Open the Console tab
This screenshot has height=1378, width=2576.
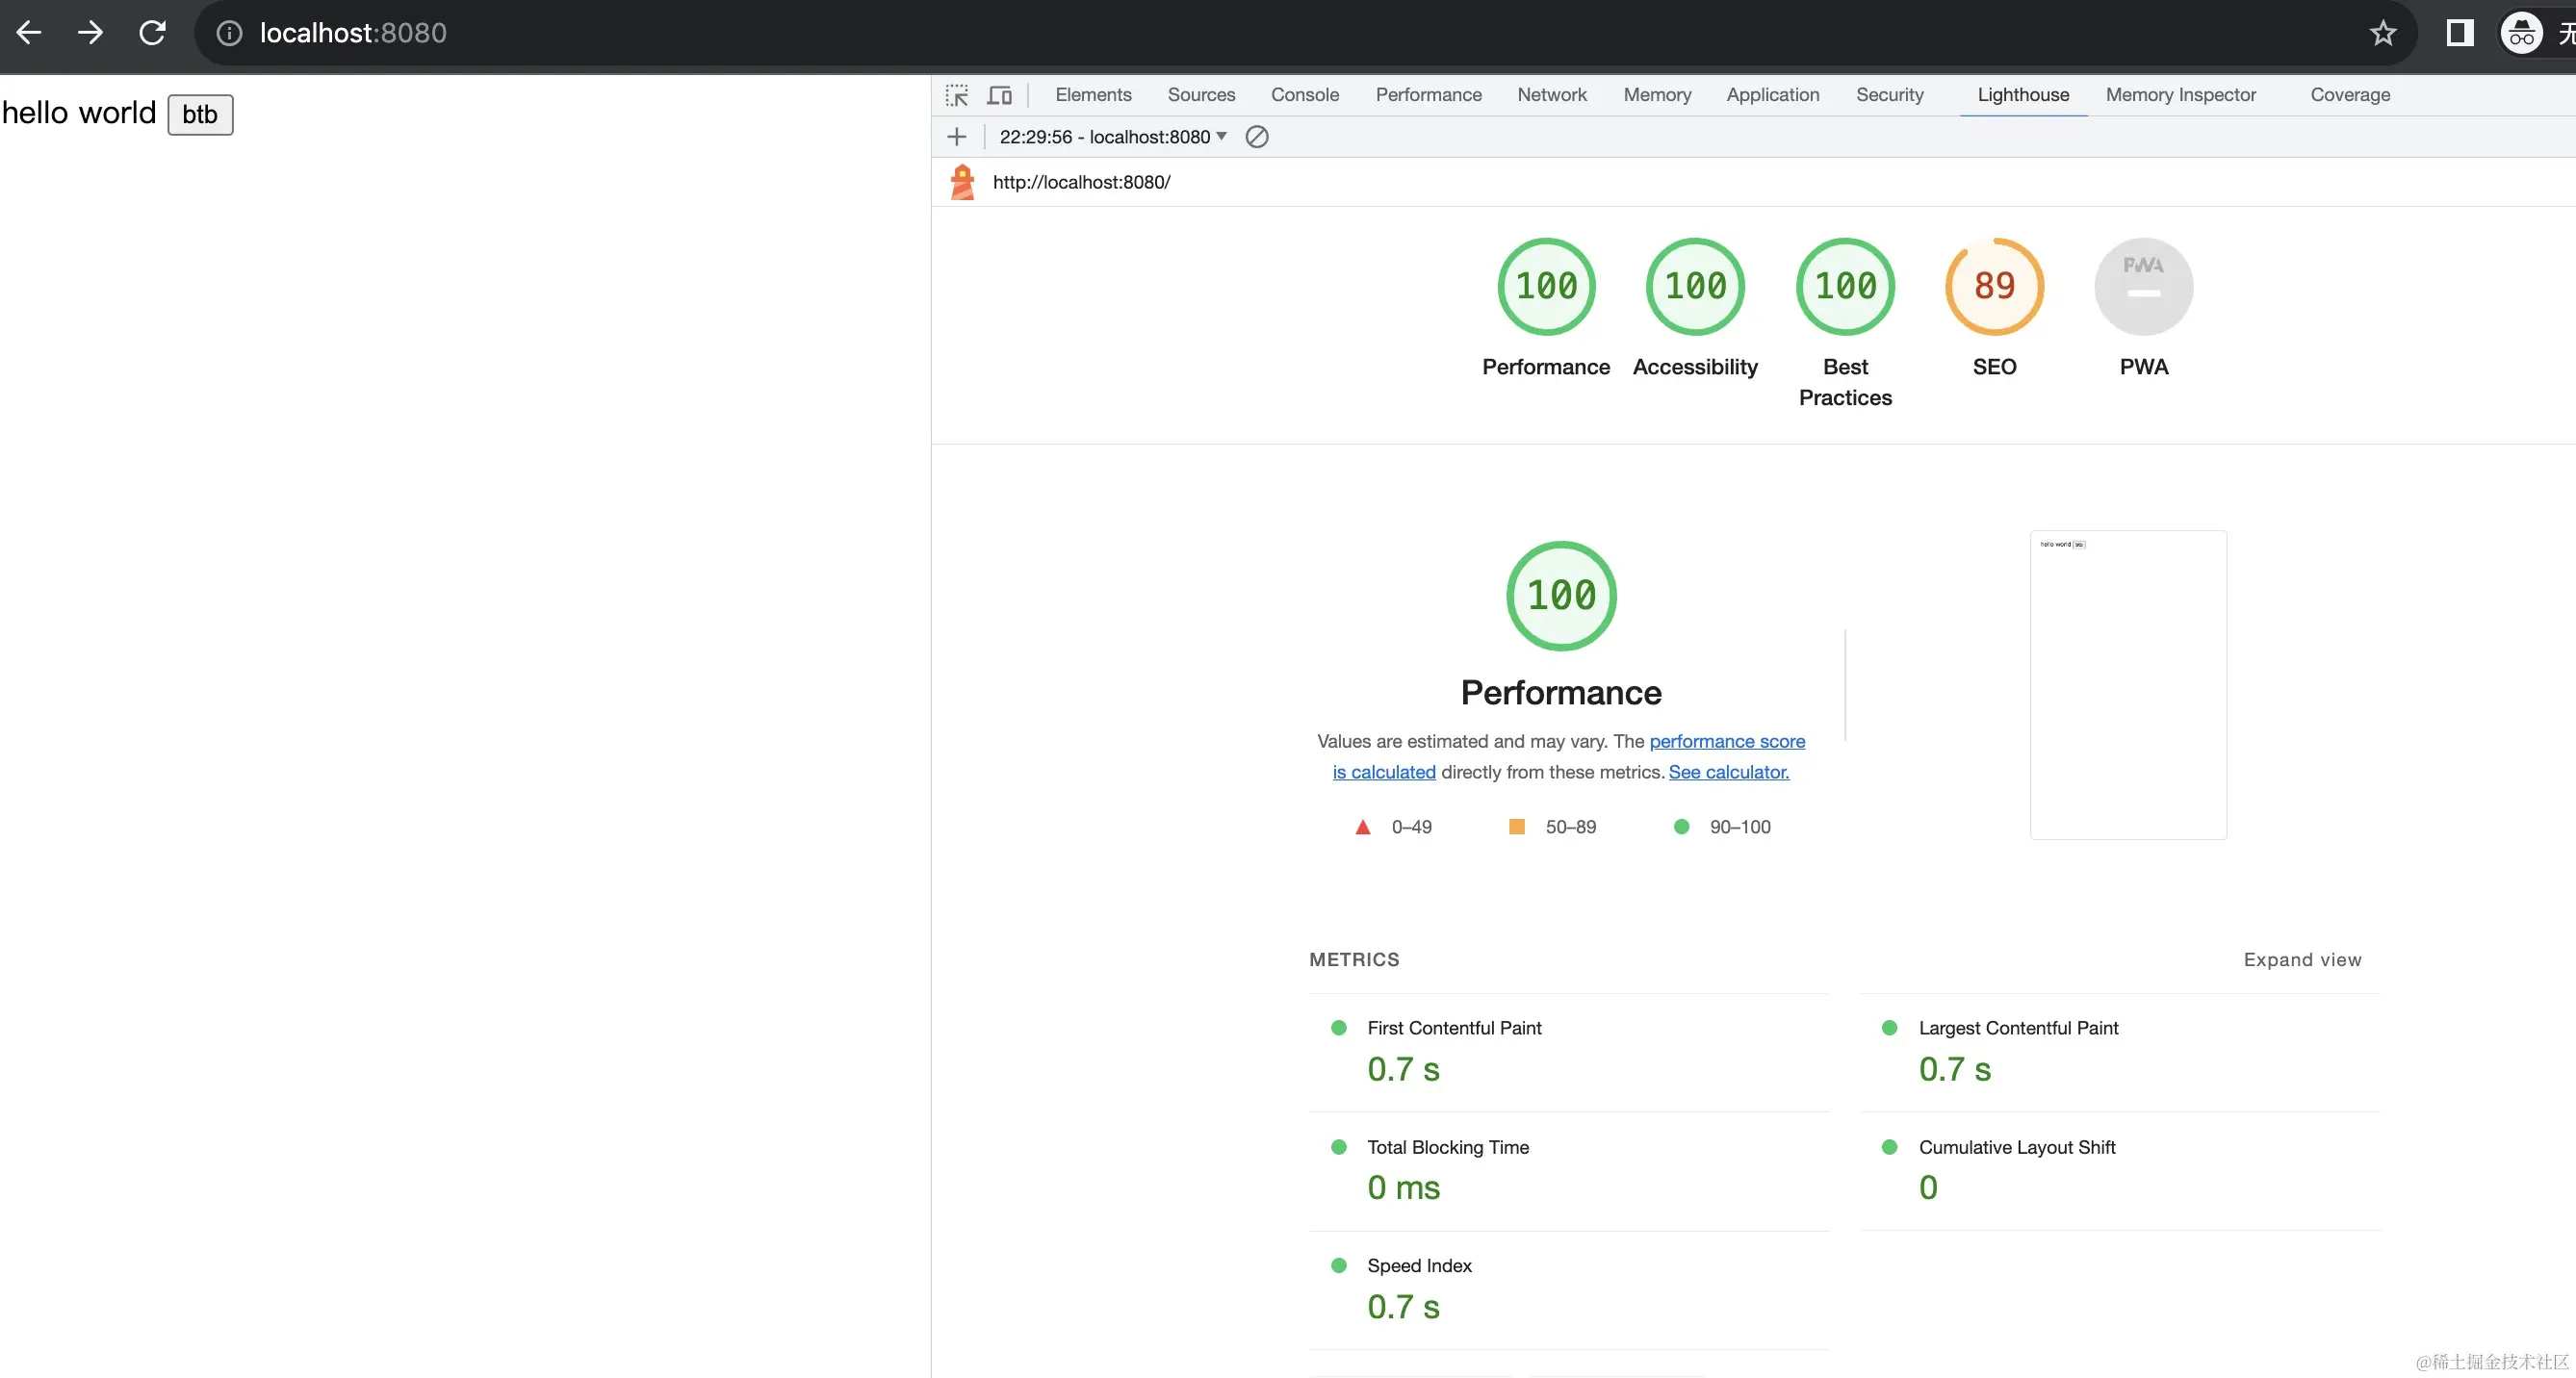point(1304,95)
